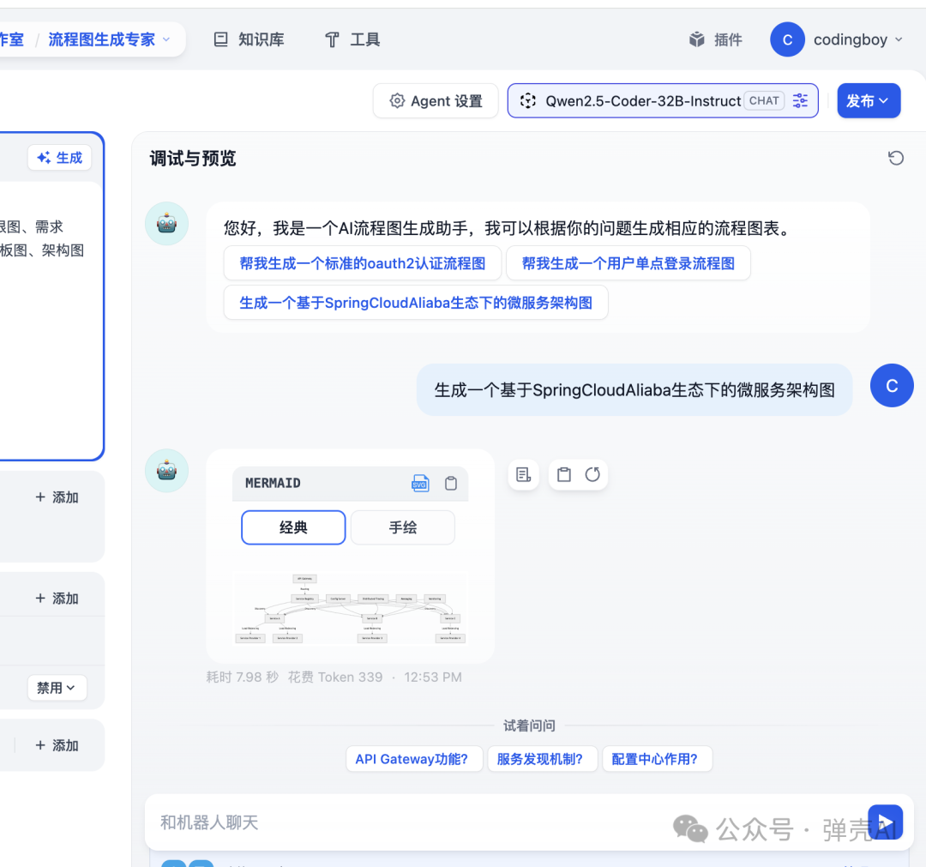Open the 插件 plugins menu
Viewport: 926px width, 867px height.
pos(715,39)
